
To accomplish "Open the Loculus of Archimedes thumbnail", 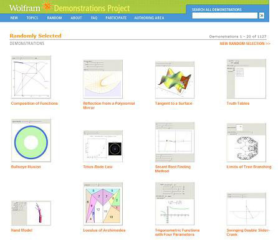I will click(x=103, y=204).
